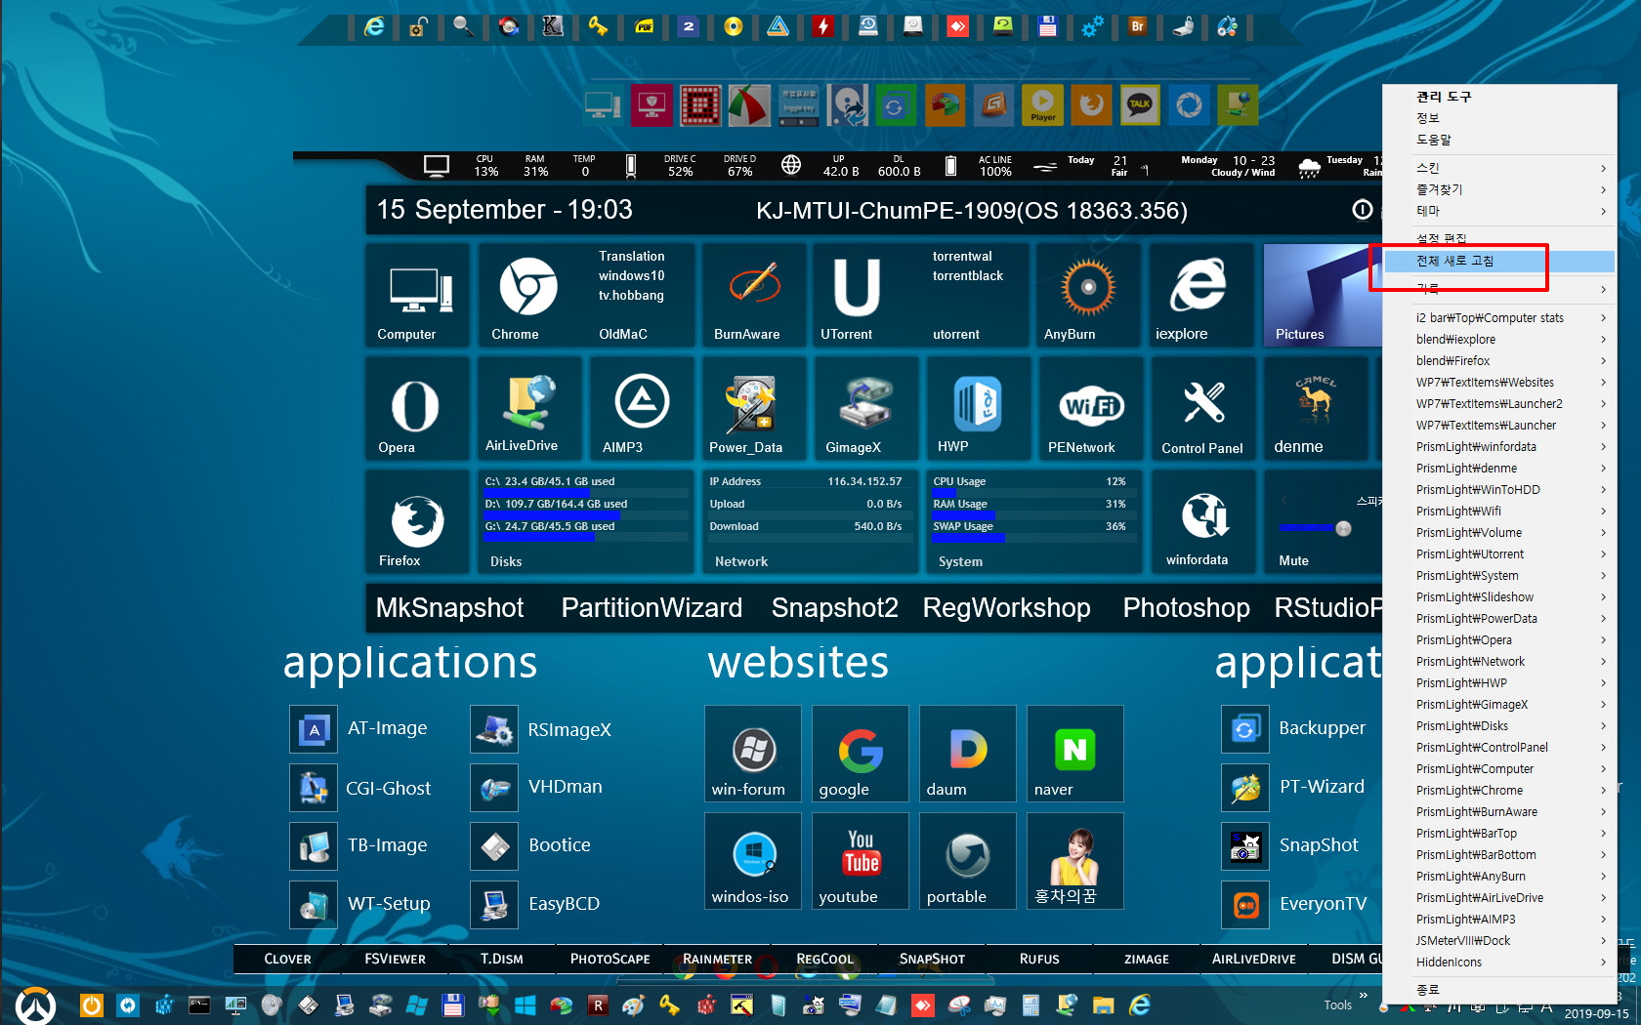Image resolution: width=1641 pixels, height=1025 pixels.
Task: Expand JSMeterVIII#Dock skin submenu
Action: click(1499, 941)
